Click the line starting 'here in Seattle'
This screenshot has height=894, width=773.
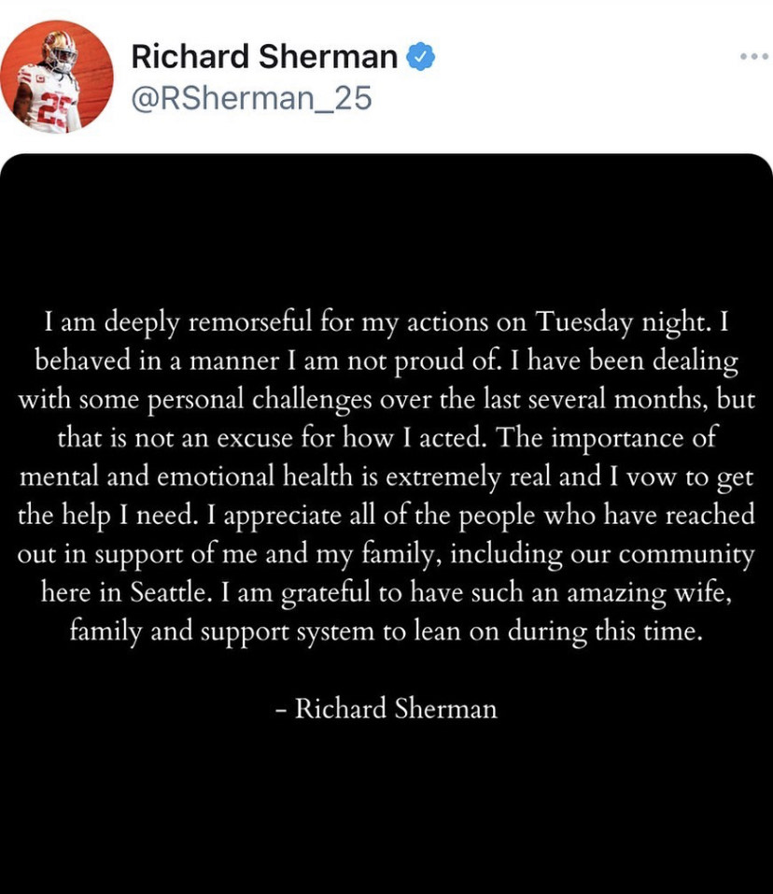tap(386, 592)
